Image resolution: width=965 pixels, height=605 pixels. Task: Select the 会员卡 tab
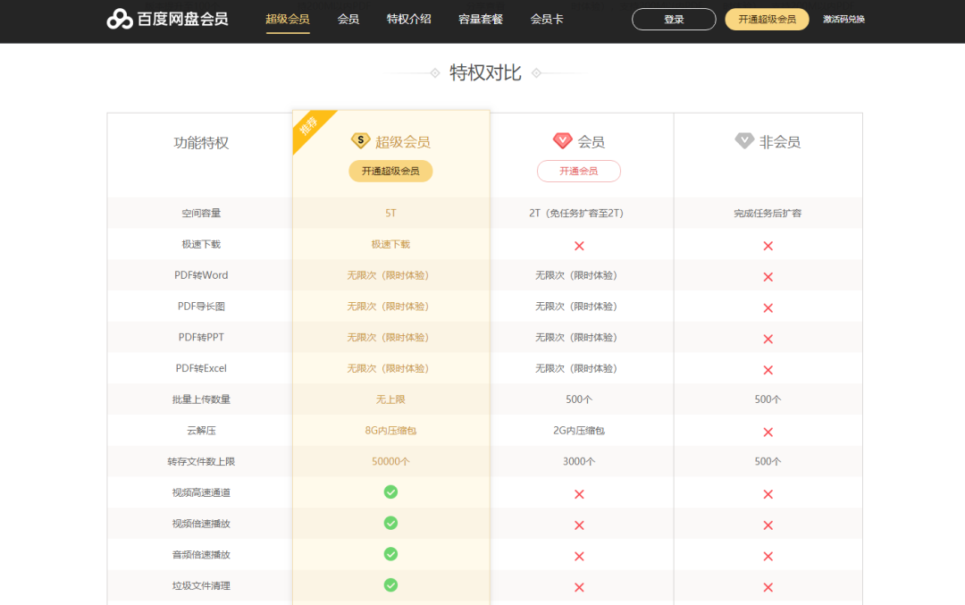click(547, 19)
